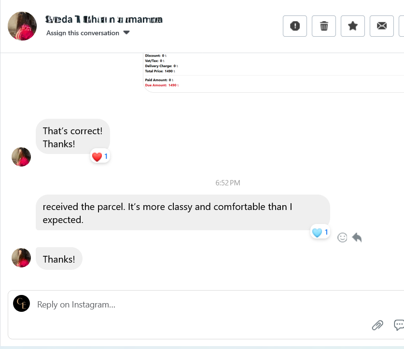This screenshot has width=404, height=349.
Task: Star this conversation for follow-up
Action: point(353,26)
